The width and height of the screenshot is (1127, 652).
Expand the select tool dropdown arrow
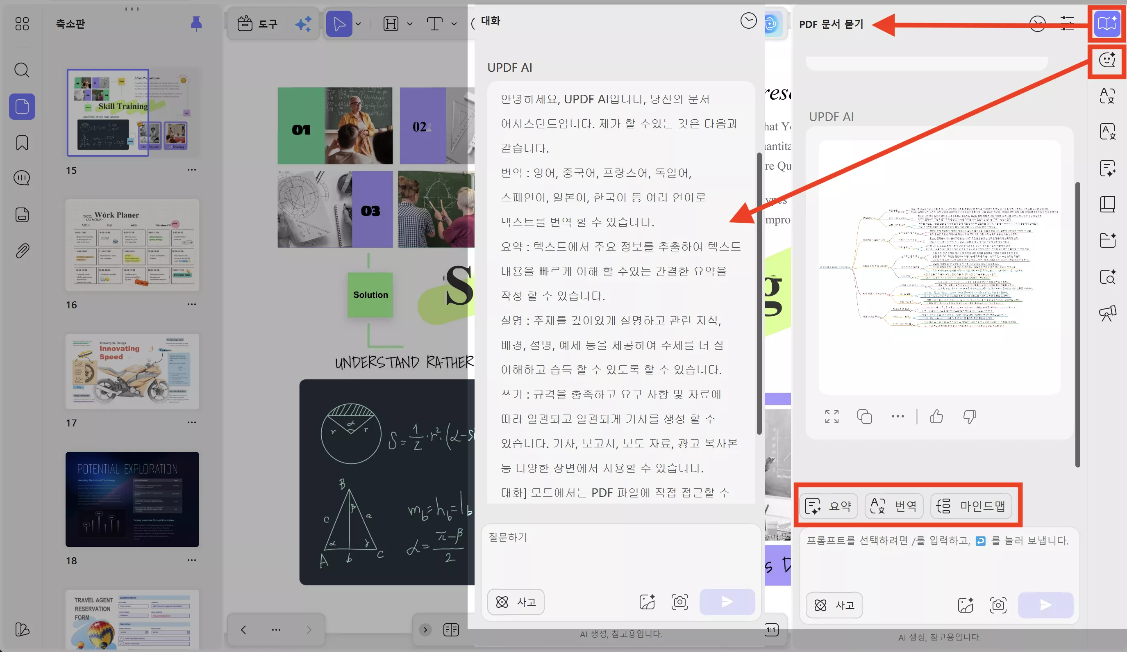click(x=358, y=24)
